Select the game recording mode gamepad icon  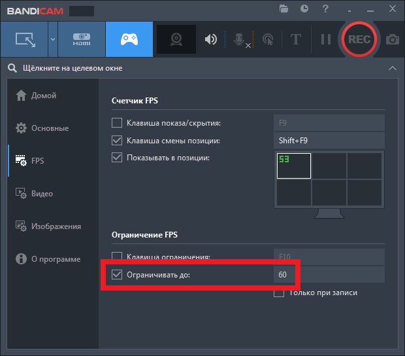point(129,39)
